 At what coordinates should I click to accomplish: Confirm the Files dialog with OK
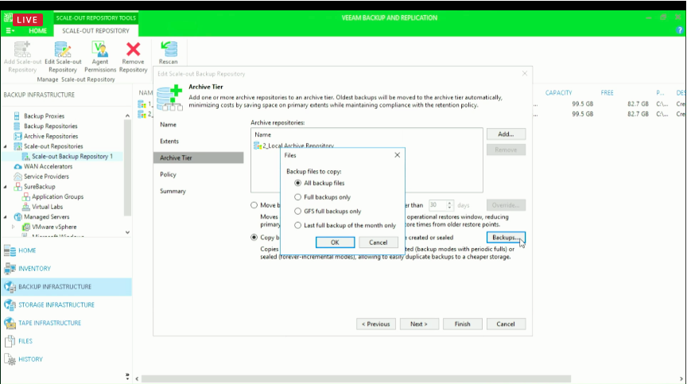point(335,242)
